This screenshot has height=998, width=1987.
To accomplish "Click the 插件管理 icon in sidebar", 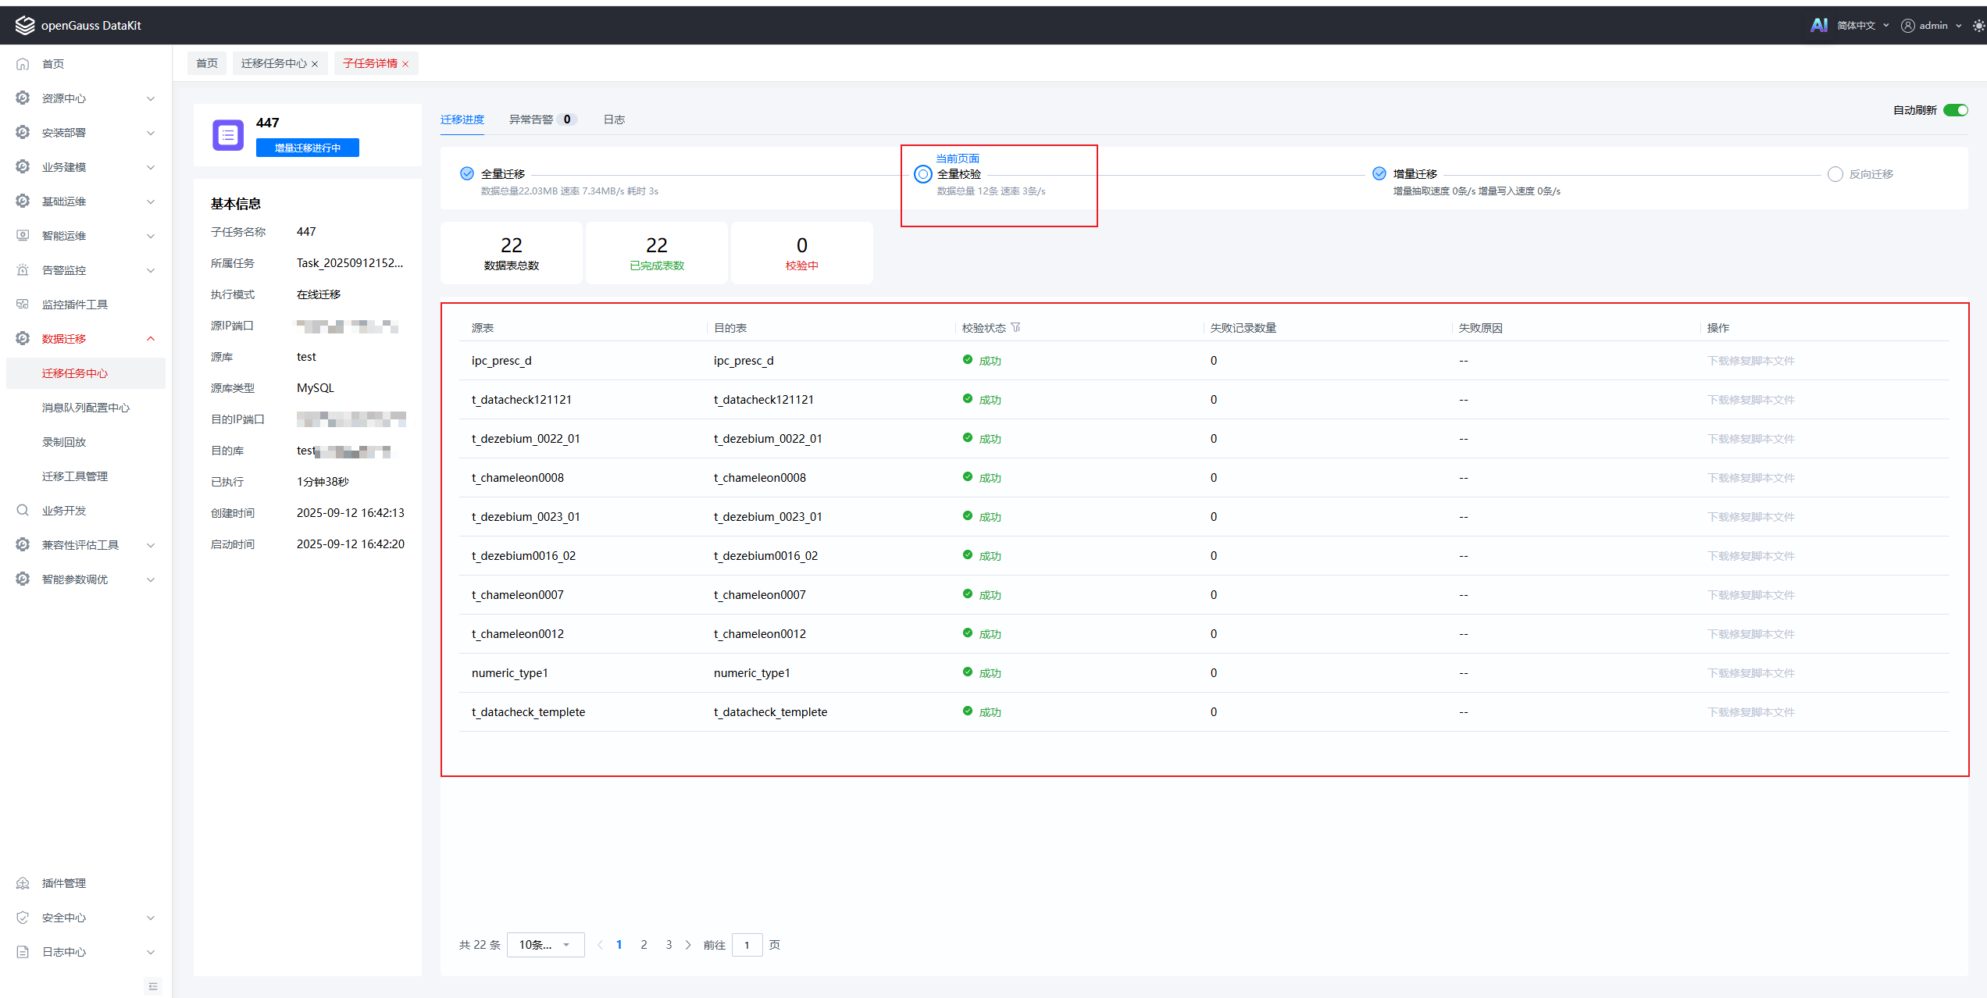I will coord(23,883).
